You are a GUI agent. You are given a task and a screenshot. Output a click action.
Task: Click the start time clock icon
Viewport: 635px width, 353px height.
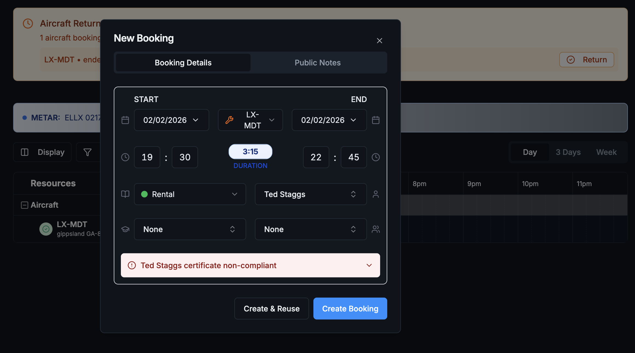click(x=125, y=157)
